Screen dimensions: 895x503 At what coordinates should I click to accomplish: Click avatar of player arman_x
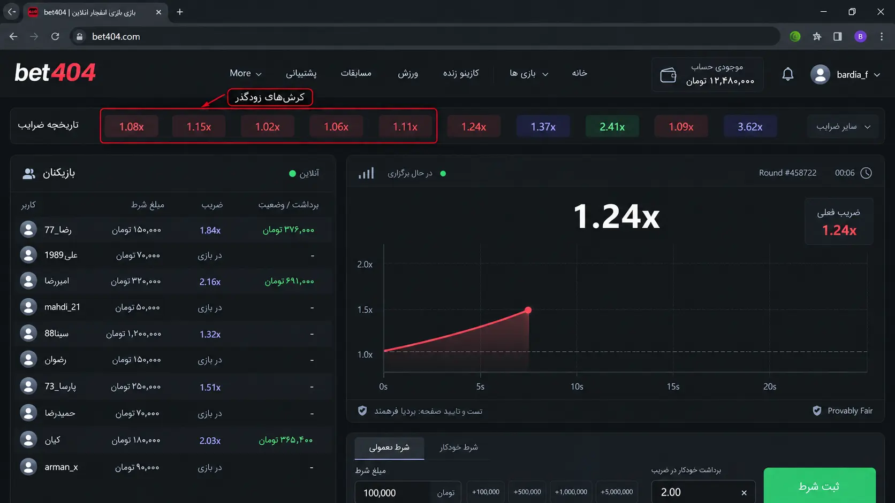click(x=28, y=467)
